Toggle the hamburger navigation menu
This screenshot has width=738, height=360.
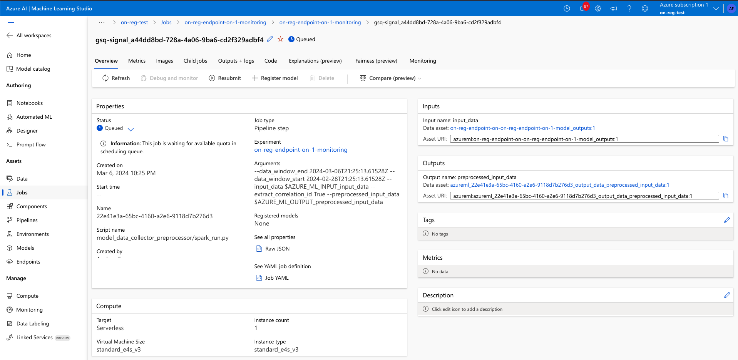pyautogui.click(x=11, y=22)
